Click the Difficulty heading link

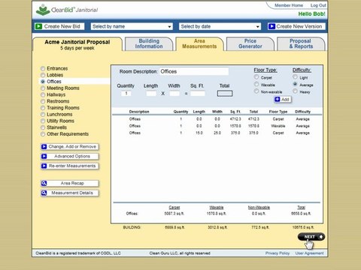click(302, 70)
